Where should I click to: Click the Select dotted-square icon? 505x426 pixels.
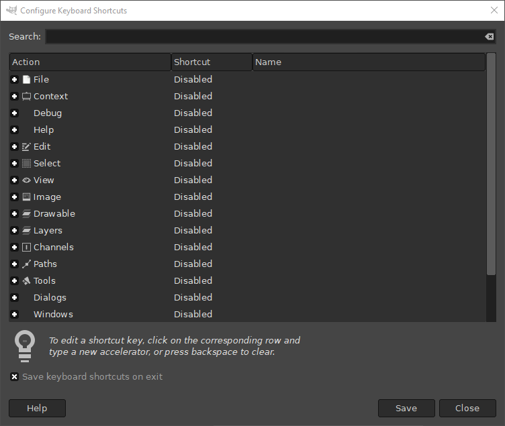pos(27,163)
